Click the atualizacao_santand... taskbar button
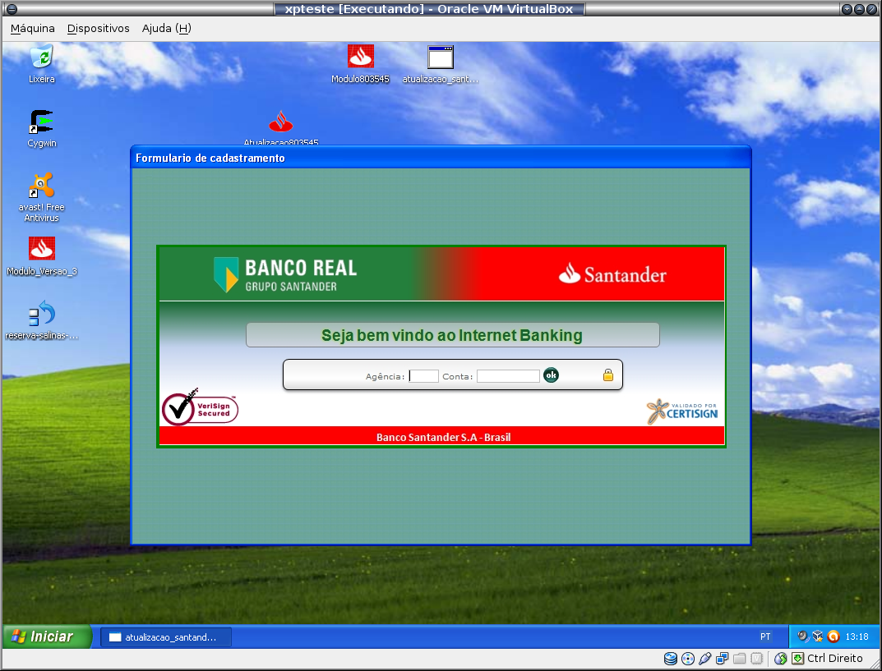 166,637
